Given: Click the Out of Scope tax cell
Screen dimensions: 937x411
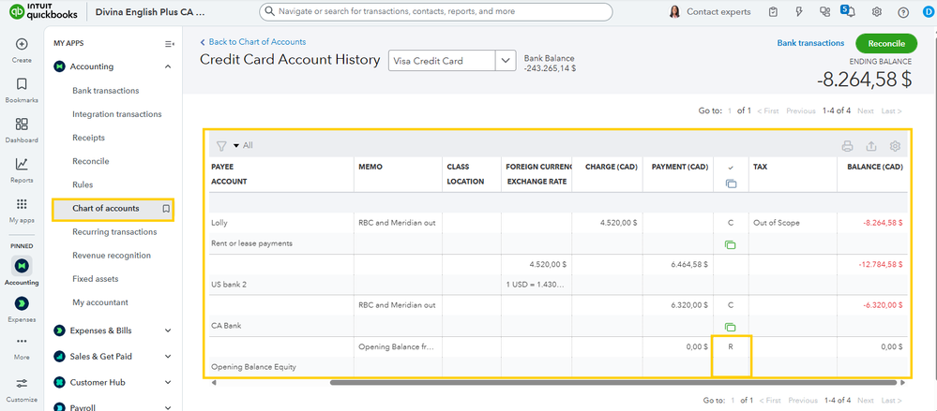Looking at the screenshot, I should coord(793,223).
